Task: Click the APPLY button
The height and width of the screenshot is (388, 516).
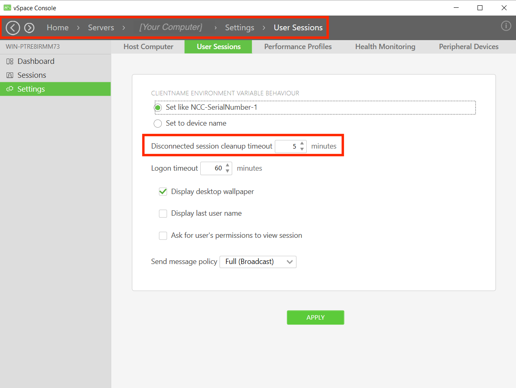Action: 315,318
